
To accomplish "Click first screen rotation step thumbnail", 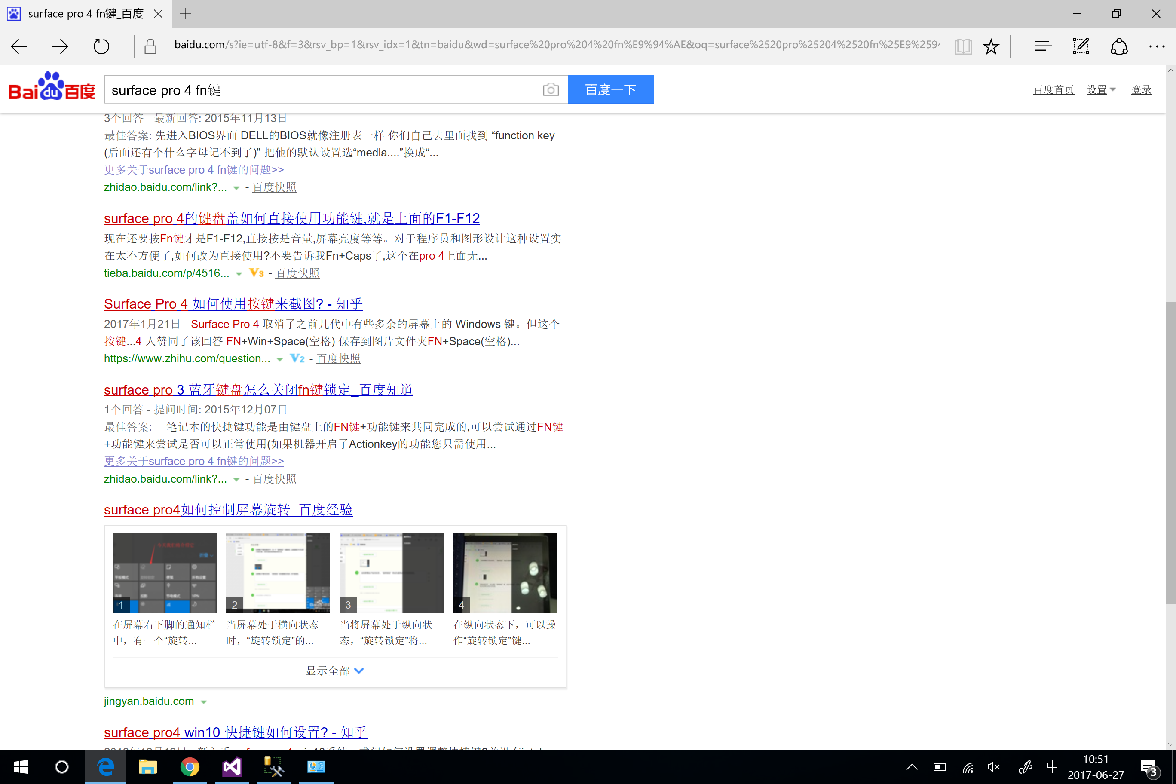I will click(165, 573).
